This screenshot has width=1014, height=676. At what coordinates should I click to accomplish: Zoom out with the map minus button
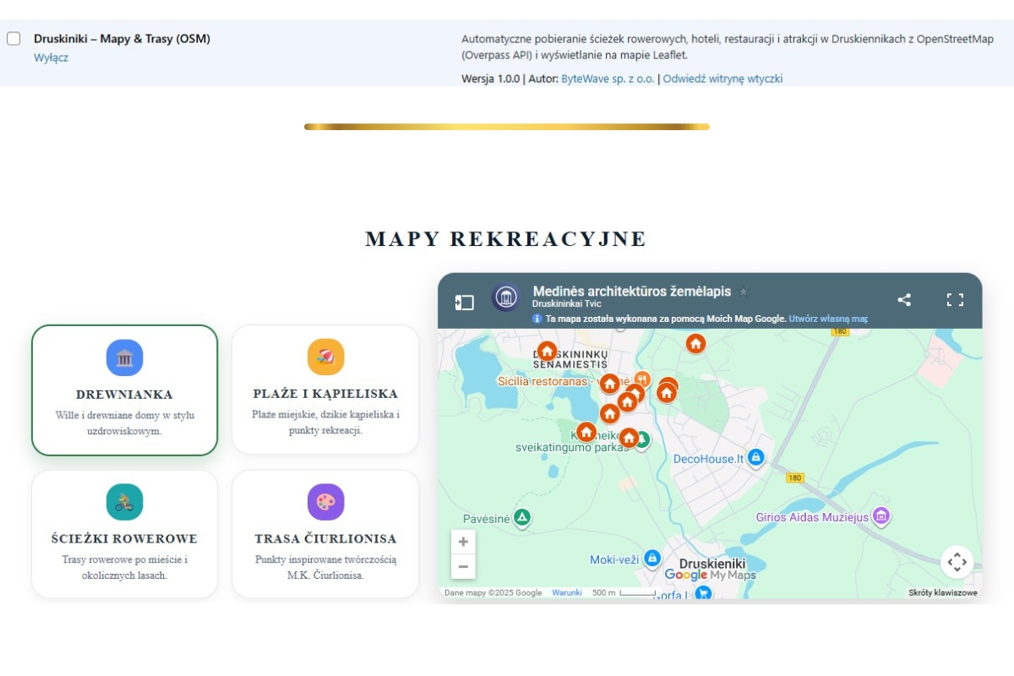point(463,567)
